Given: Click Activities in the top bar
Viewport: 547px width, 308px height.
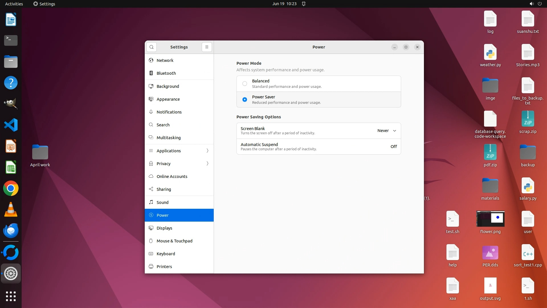Looking at the screenshot, I should click(14, 4).
